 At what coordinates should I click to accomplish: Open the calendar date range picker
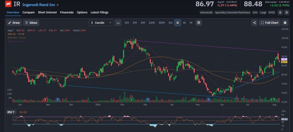point(199,23)
